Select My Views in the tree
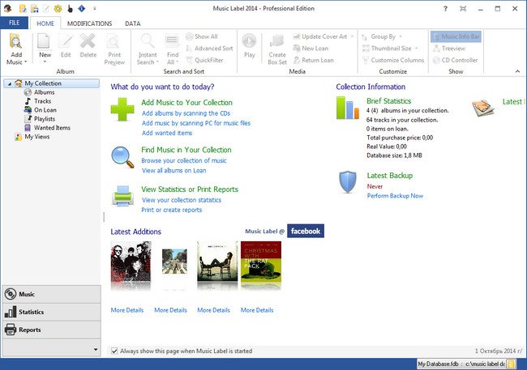The width and height of the screenshot is (527, 370). pyautogui.click(x=37, y=137)
